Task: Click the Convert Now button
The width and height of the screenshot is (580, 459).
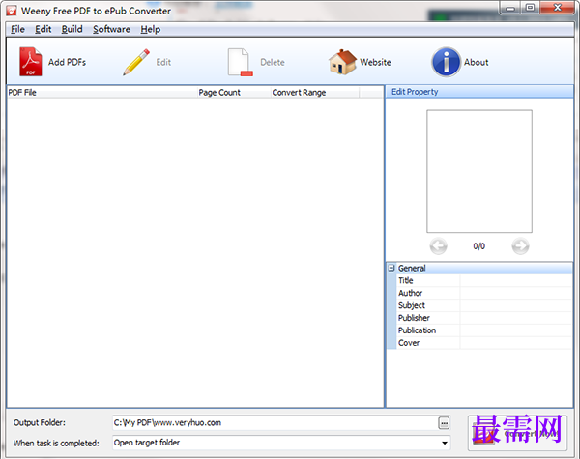Action: (517, 433)
